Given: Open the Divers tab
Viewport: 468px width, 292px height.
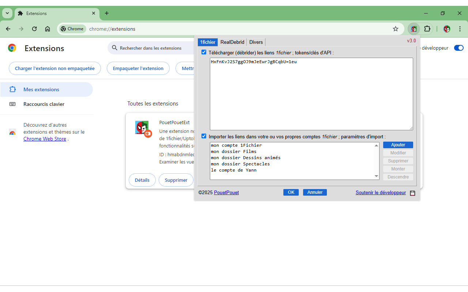Looking at the screenshot, I should (256, 42).
